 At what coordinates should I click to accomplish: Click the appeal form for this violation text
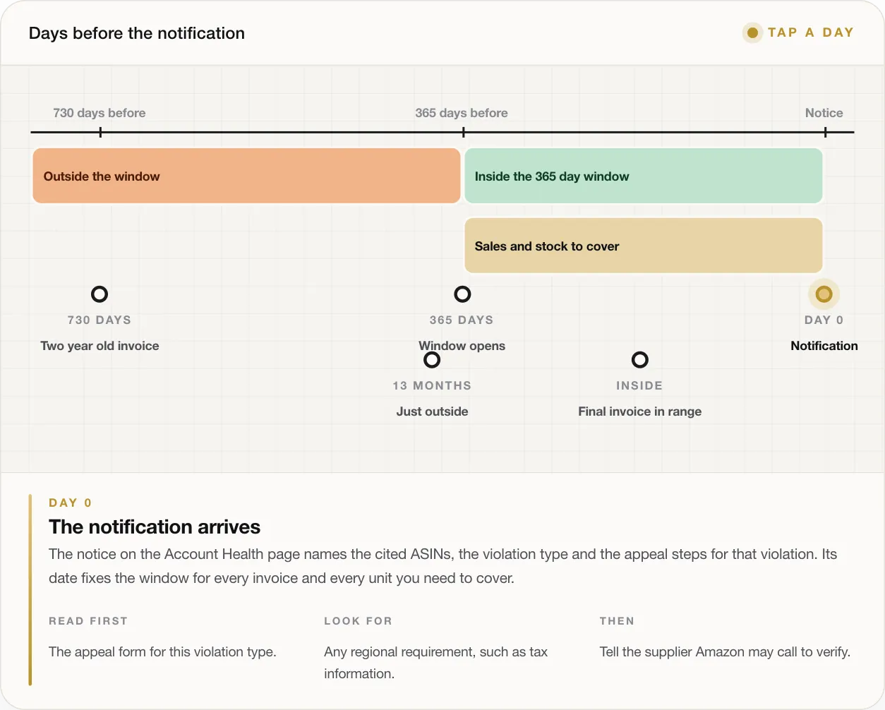coord(162,652)
